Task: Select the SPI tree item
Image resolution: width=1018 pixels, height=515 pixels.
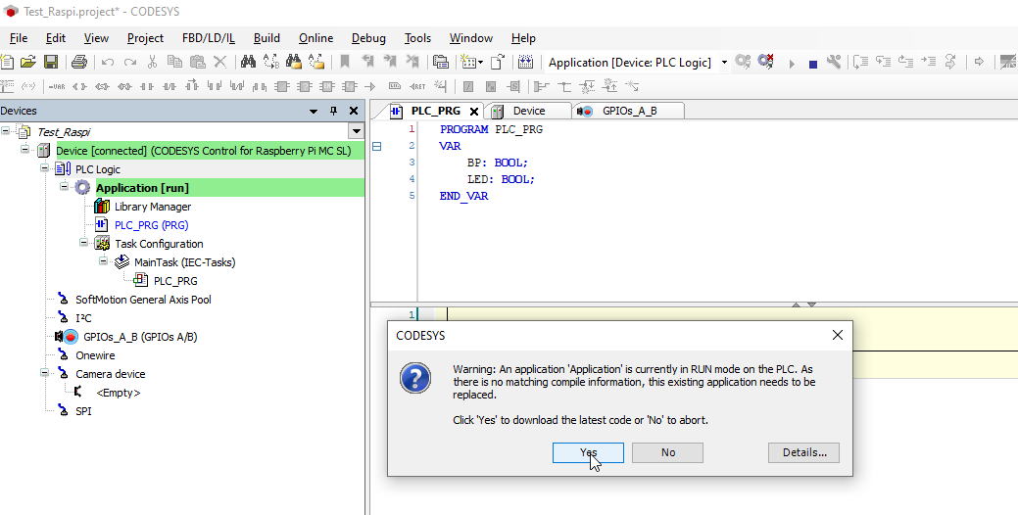Action: (83, 410)
